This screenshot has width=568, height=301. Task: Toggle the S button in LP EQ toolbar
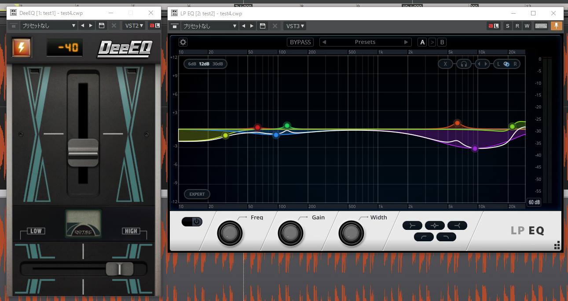click(508, 26)
